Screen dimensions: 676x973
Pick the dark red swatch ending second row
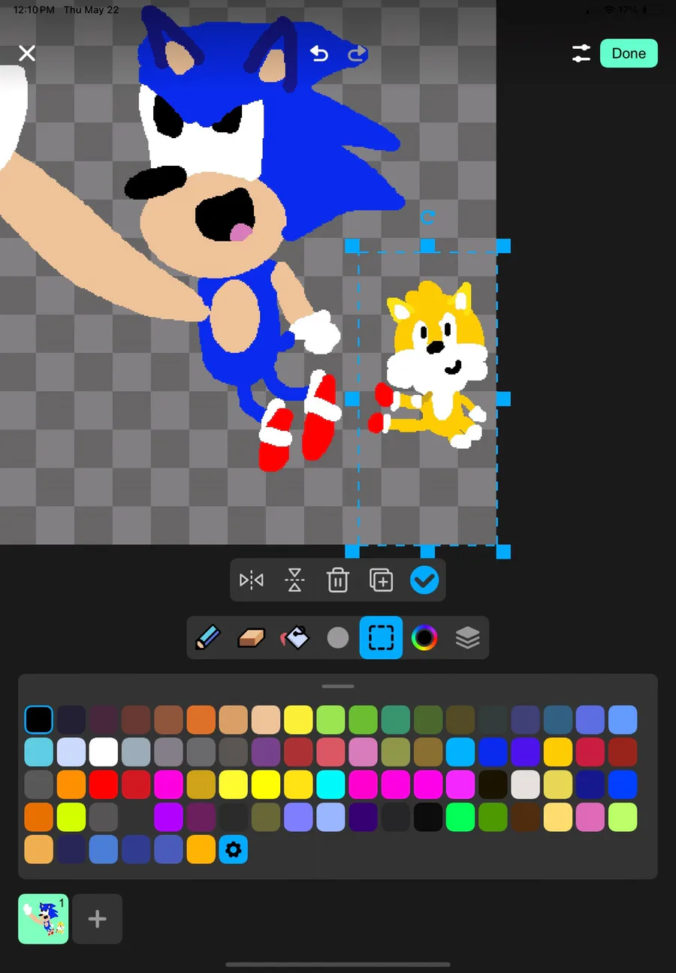click(623, 752)
